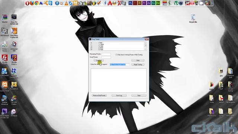Enable Only Show Working Proxies While Testing
The image size is (238, 134).
pos(116,55)
